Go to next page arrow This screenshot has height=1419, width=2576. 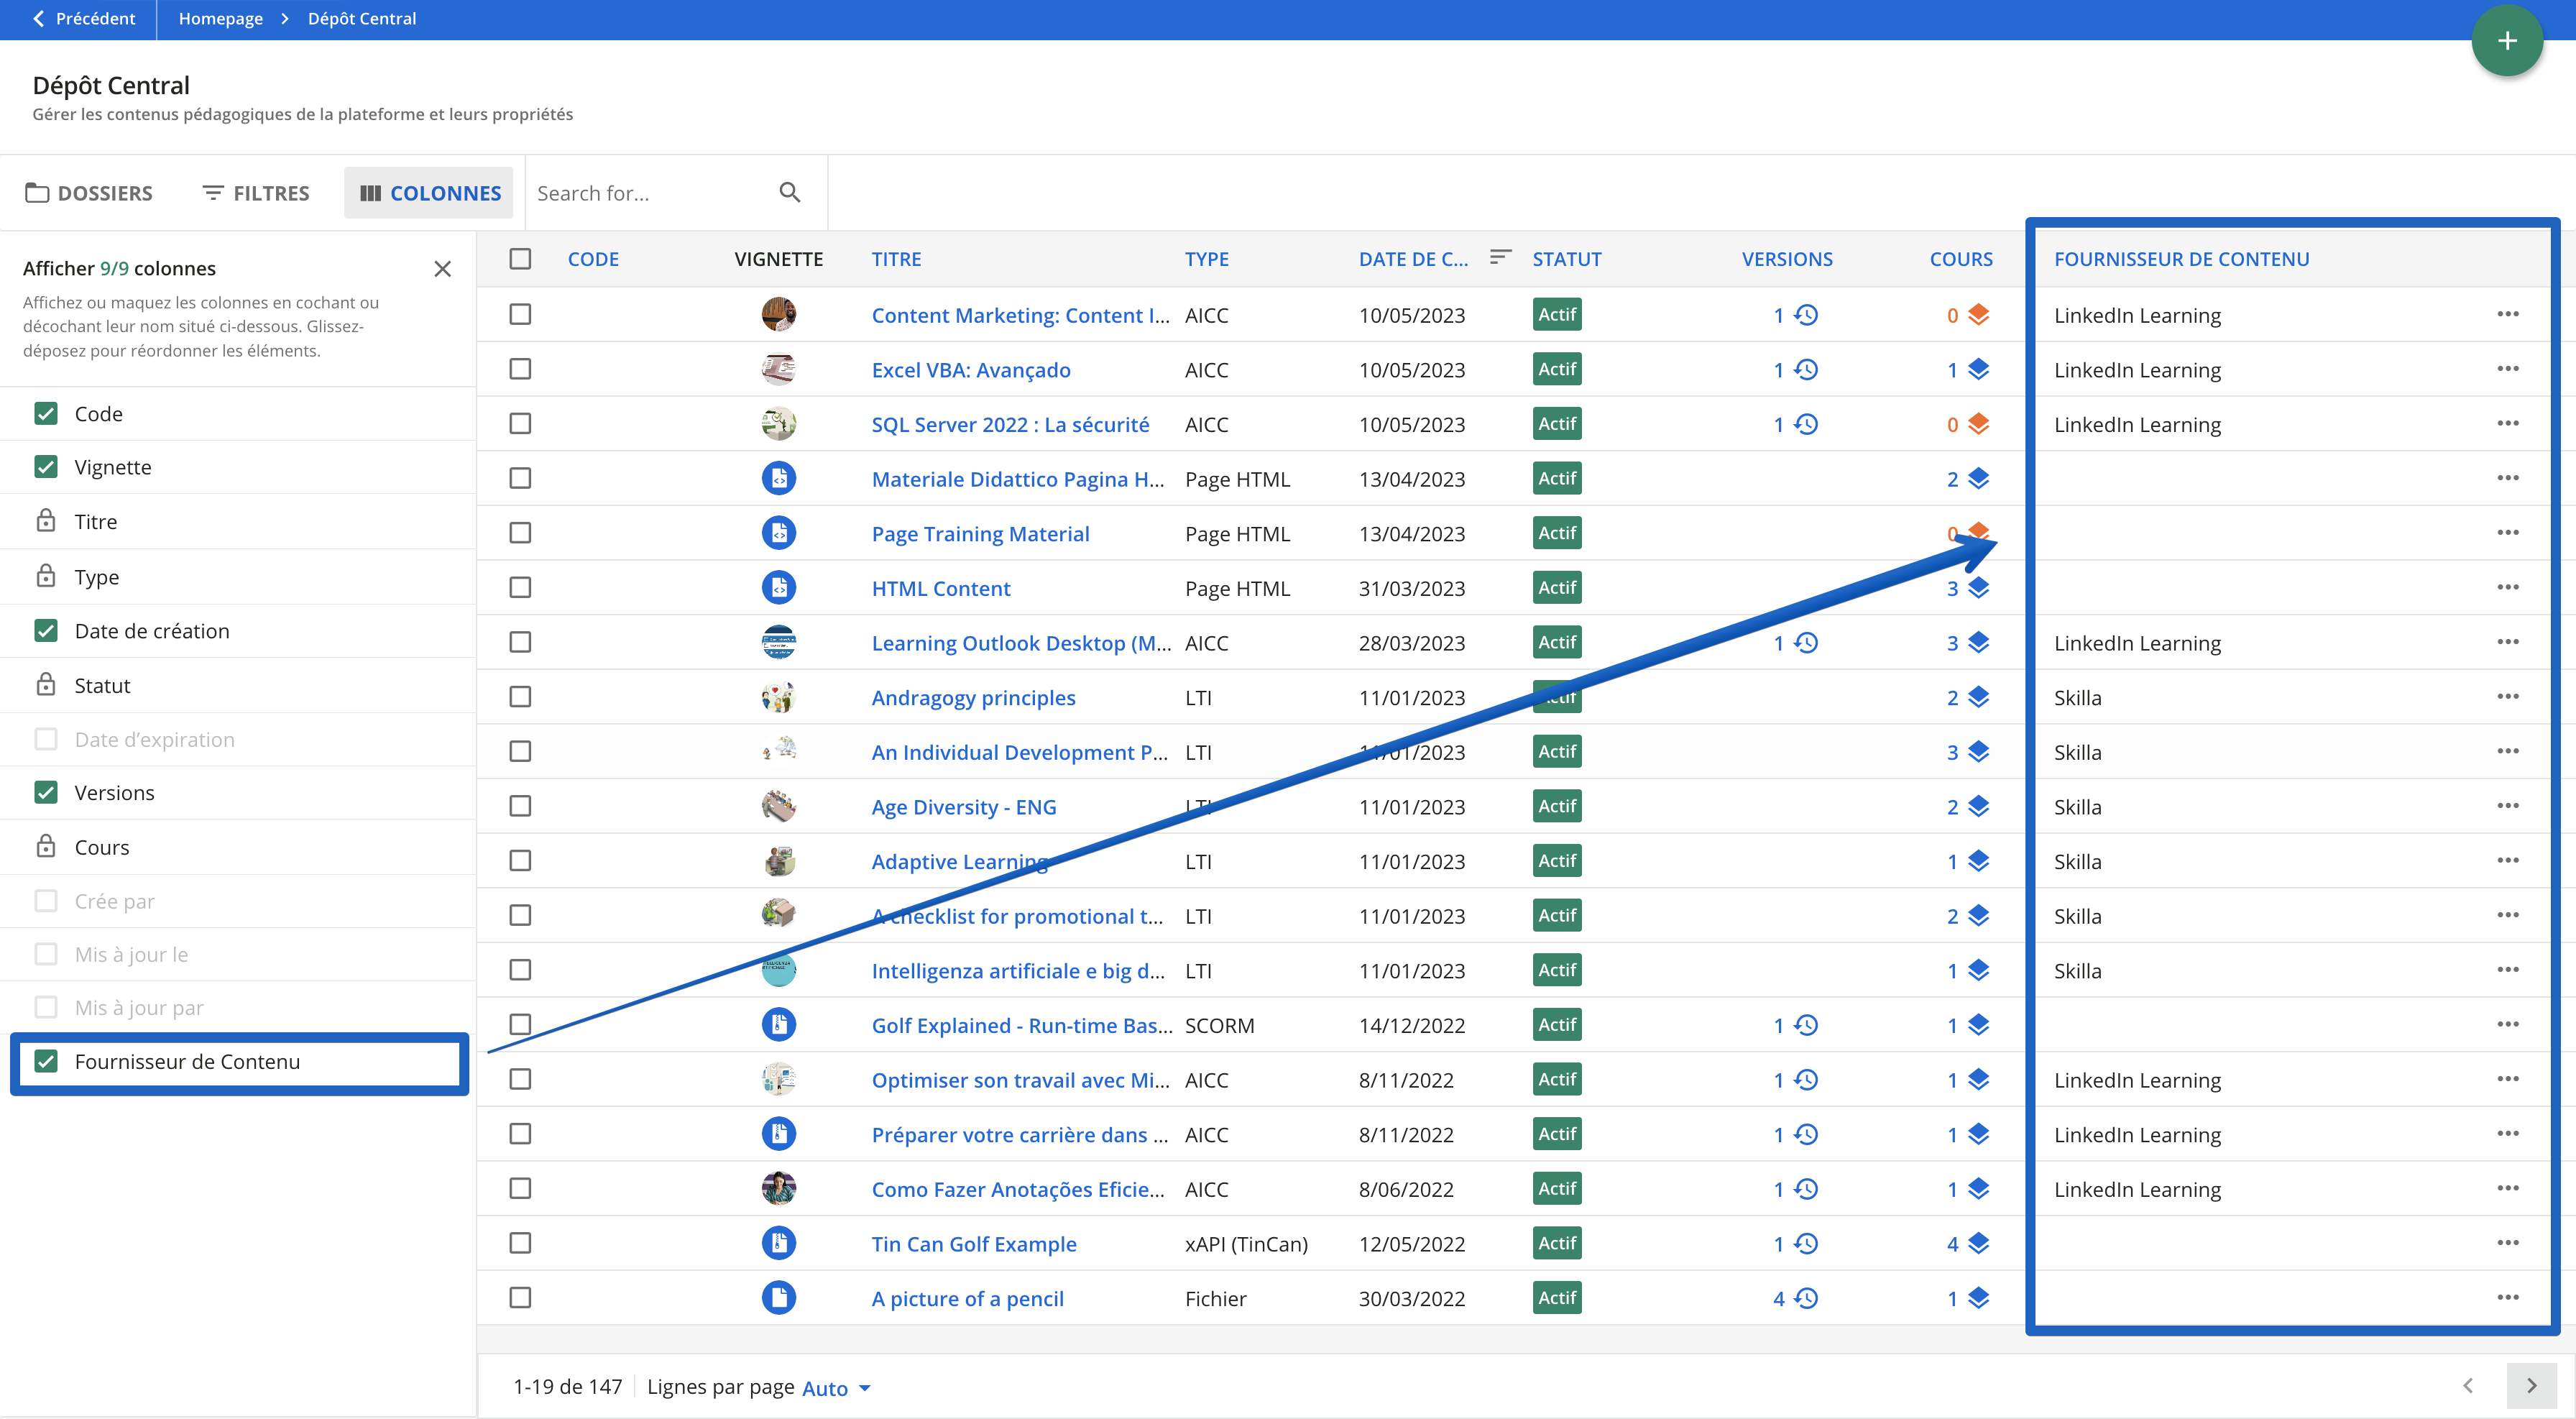tap(2531, 1386)
